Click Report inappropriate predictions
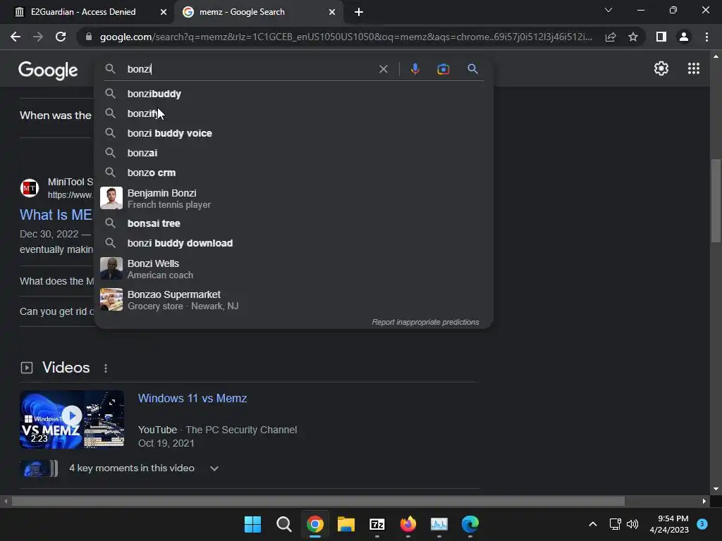The image size is (722, 541). tap(425, 322)
